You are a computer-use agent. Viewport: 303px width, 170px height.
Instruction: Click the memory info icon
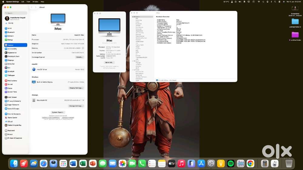83,48
